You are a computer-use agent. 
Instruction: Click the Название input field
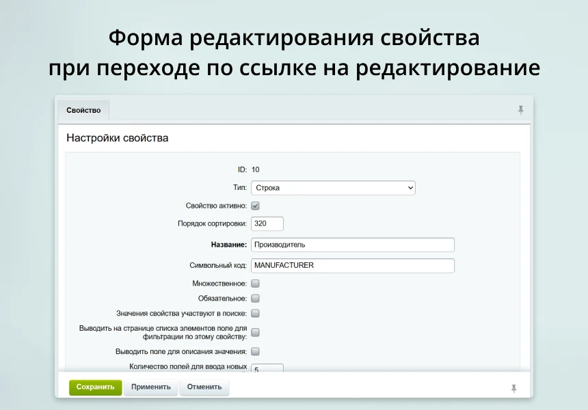point(353,245)
